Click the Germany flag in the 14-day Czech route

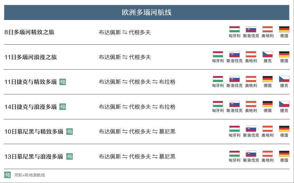coord(268,103)
